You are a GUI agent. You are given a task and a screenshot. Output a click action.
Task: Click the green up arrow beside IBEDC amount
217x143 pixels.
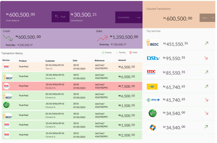click(x=206, y=43)
